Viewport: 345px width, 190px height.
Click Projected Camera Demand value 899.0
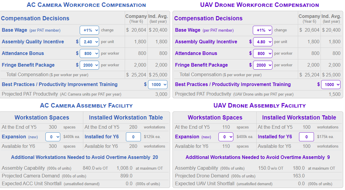(126, 176)
